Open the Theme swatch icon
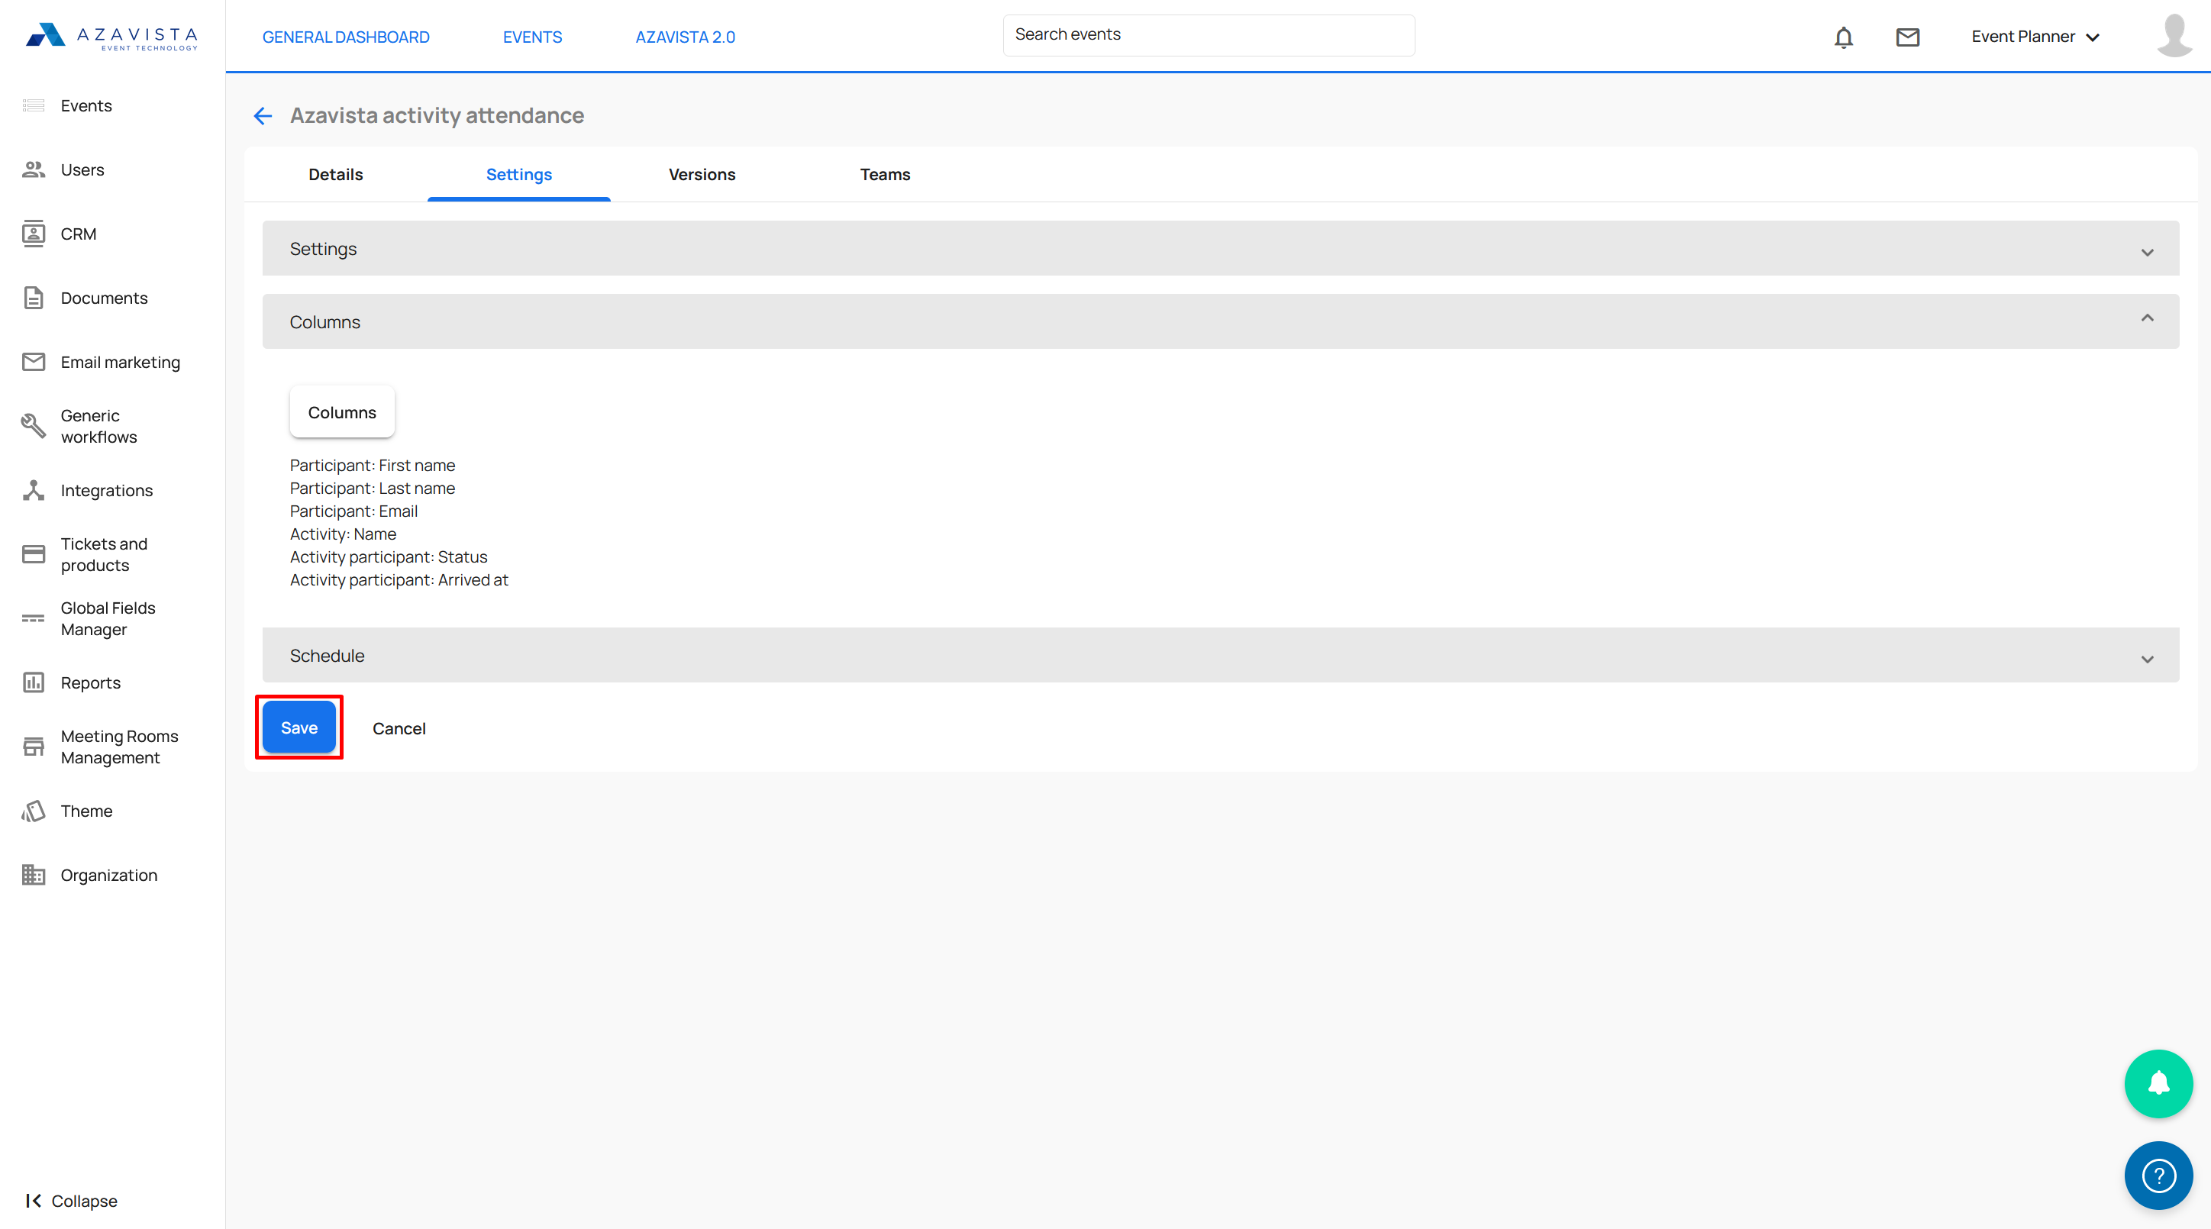 point(34,811)
